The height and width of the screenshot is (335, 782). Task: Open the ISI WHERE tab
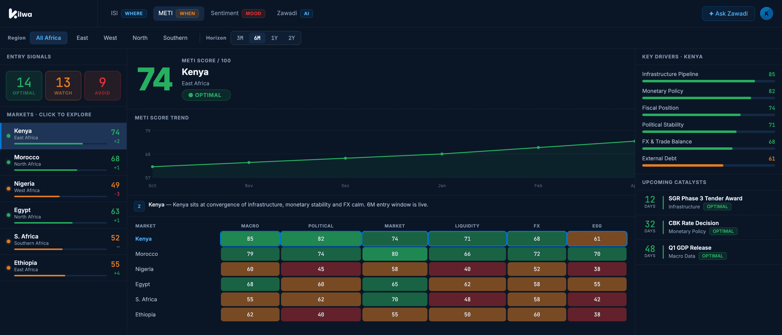point(129,13)
